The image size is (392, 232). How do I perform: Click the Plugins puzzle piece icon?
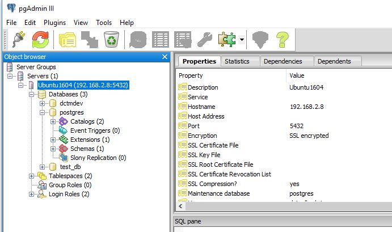coord(227,40)
